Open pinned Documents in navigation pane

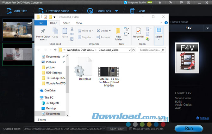tap(53, 57)
